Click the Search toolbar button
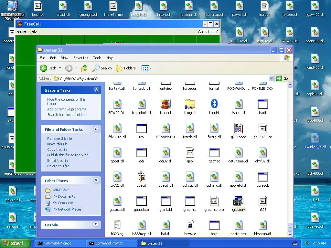 click(x=102, y=68)
